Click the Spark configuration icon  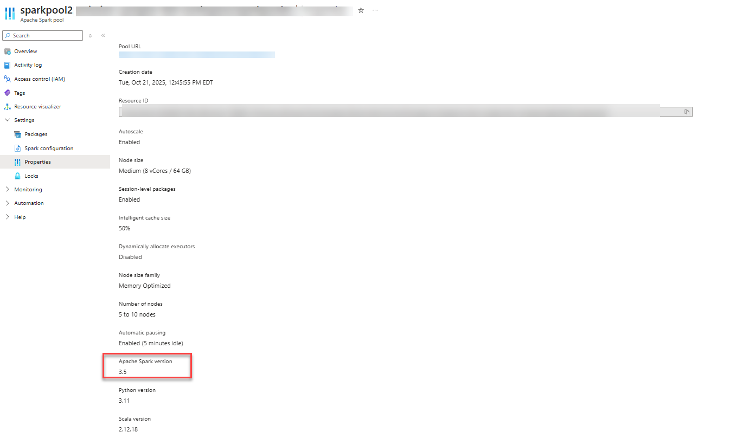(x=17, y=149)
